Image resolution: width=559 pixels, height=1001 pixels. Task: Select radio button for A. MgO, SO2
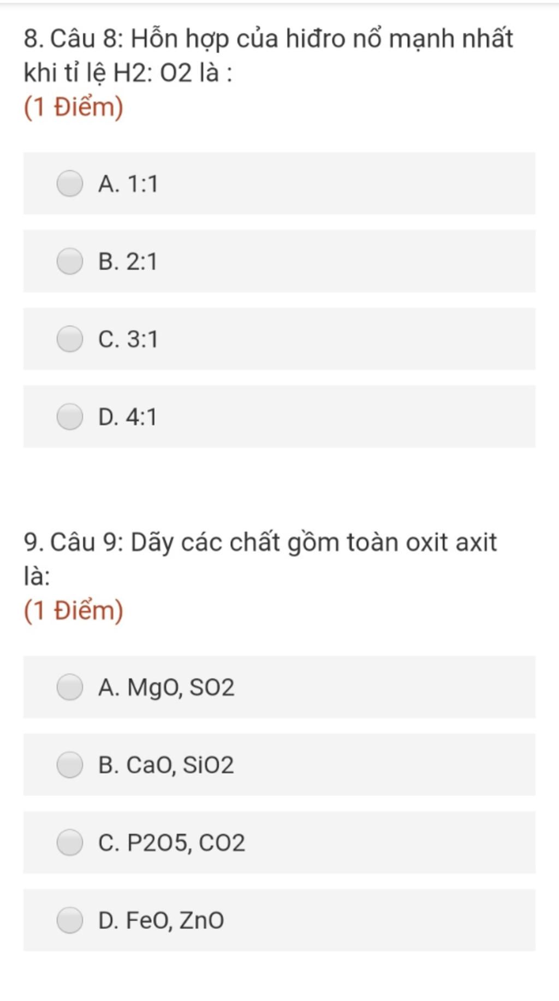(x=70, y=686)
